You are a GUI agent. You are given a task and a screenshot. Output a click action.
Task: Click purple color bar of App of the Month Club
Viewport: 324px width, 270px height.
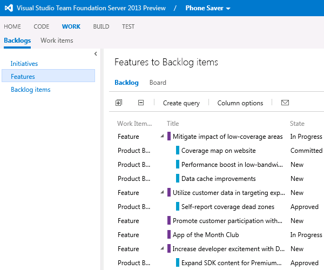169,235
